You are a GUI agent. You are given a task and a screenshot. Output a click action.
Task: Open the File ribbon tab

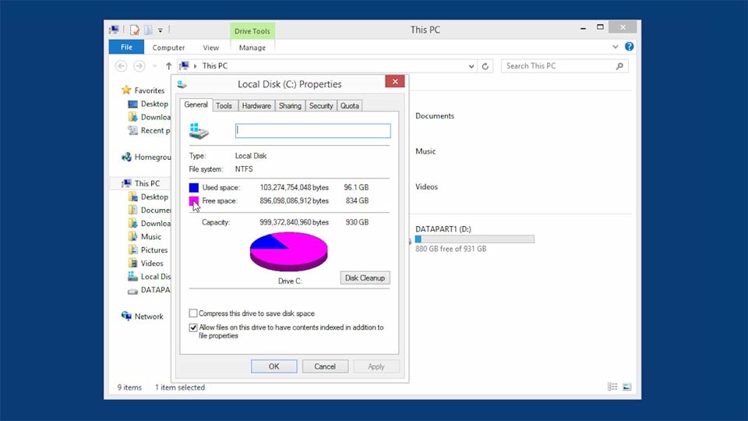click(x=126, y=47)
